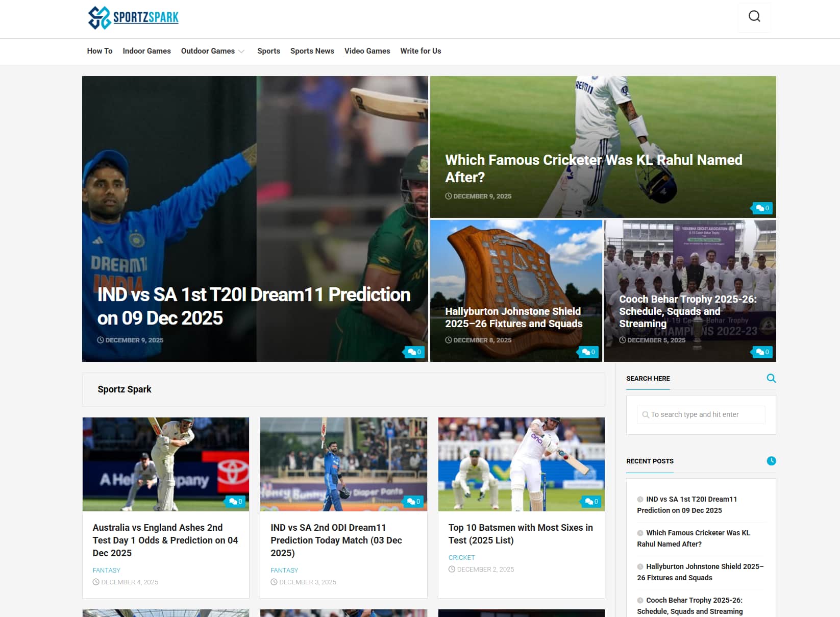The image size is (840, 617).
Task: Click the SportzSpark logo
Action: (x=133, y=18)
